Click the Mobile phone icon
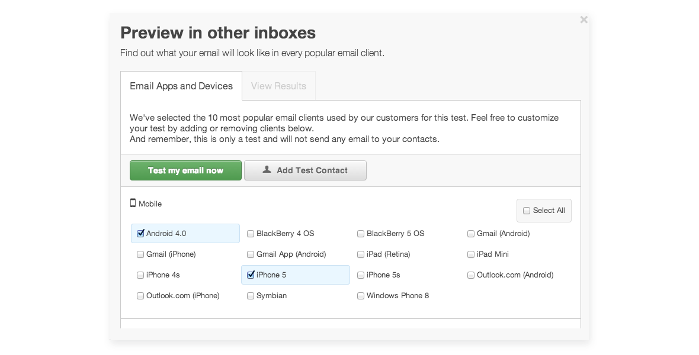 (133, 203)
